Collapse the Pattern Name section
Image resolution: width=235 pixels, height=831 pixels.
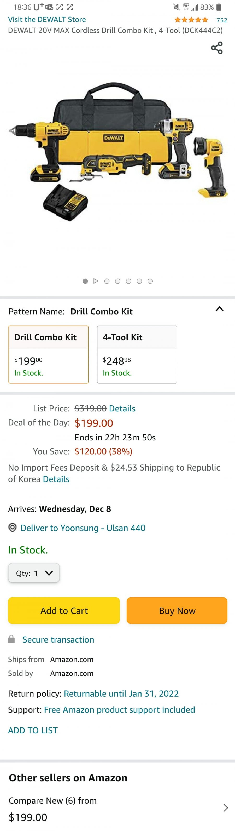(x=220, y=309)
